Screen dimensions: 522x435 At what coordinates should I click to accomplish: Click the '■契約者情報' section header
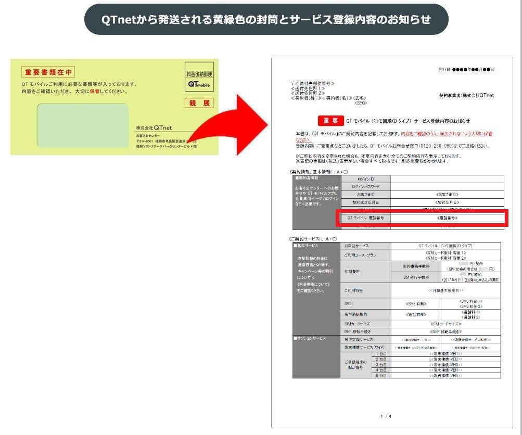pyautogui.click(x=307, y=178)
